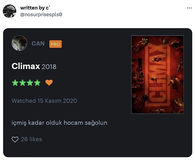
Task: Click CAN's round Letterboxd avatar
Action: point(19,43)
